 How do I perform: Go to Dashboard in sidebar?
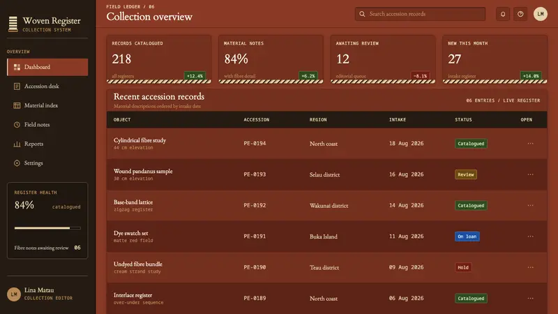tap(47, 67)
